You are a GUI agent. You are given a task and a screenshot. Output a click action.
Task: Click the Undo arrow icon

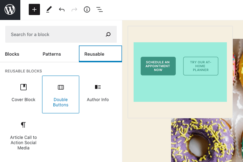point(62,10)
